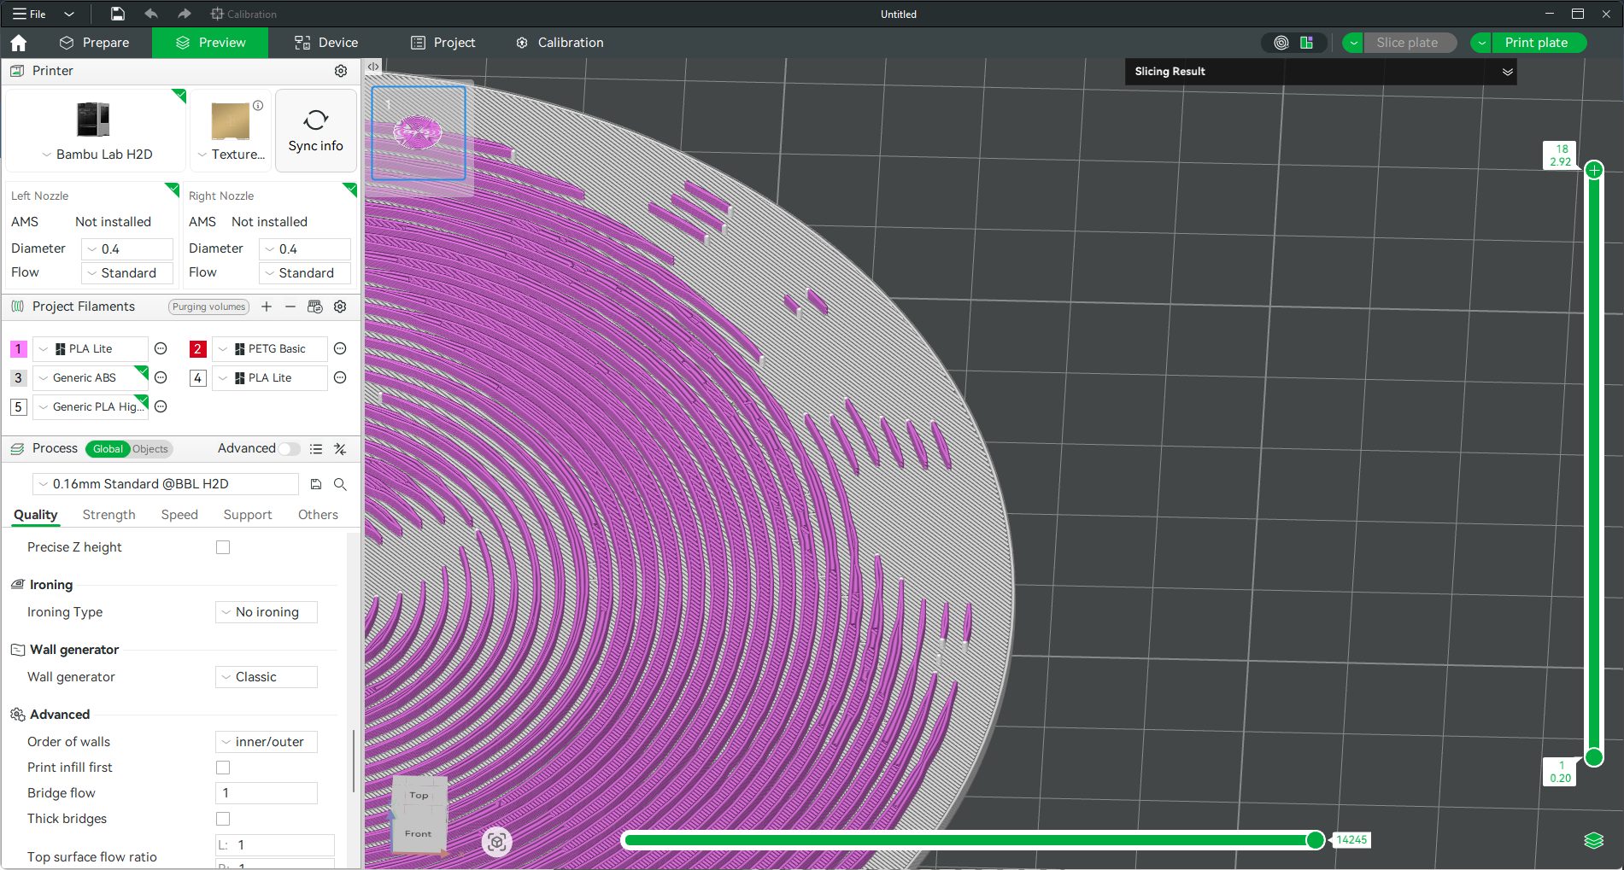The width and height of the screenshot is (1624, 870).
Task: Click the save file icon in title bar
Action: click(118, 14)
